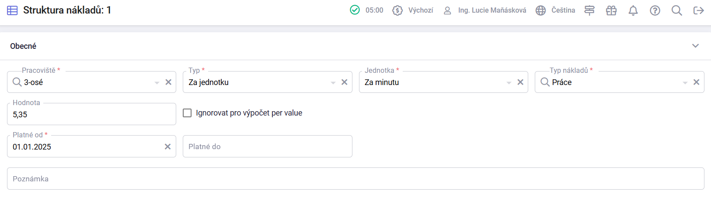Toggle Ignorovat pro výpočet per value checkbox

point(187,113)
